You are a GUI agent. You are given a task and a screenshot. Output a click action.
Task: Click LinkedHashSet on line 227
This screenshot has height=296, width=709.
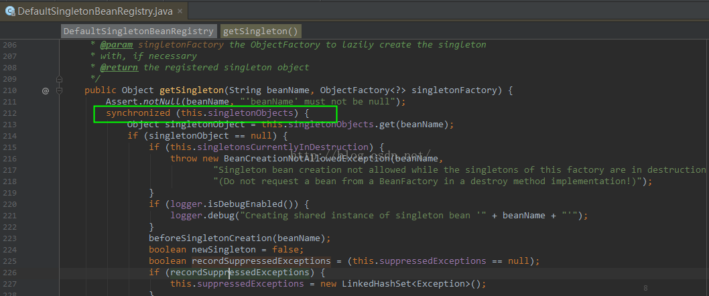point(376,284)
